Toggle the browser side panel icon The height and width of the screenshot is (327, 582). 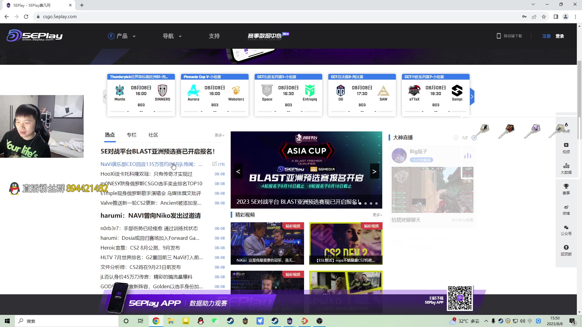(x=556, y=17)
